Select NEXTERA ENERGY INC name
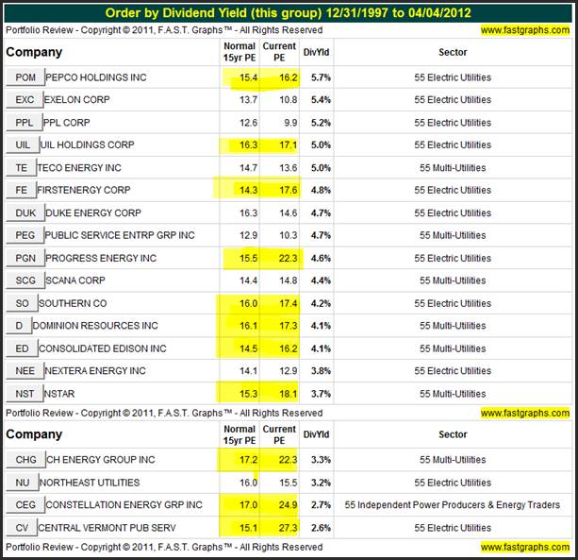The image size is (578, 560). click(x=95, y=370)
